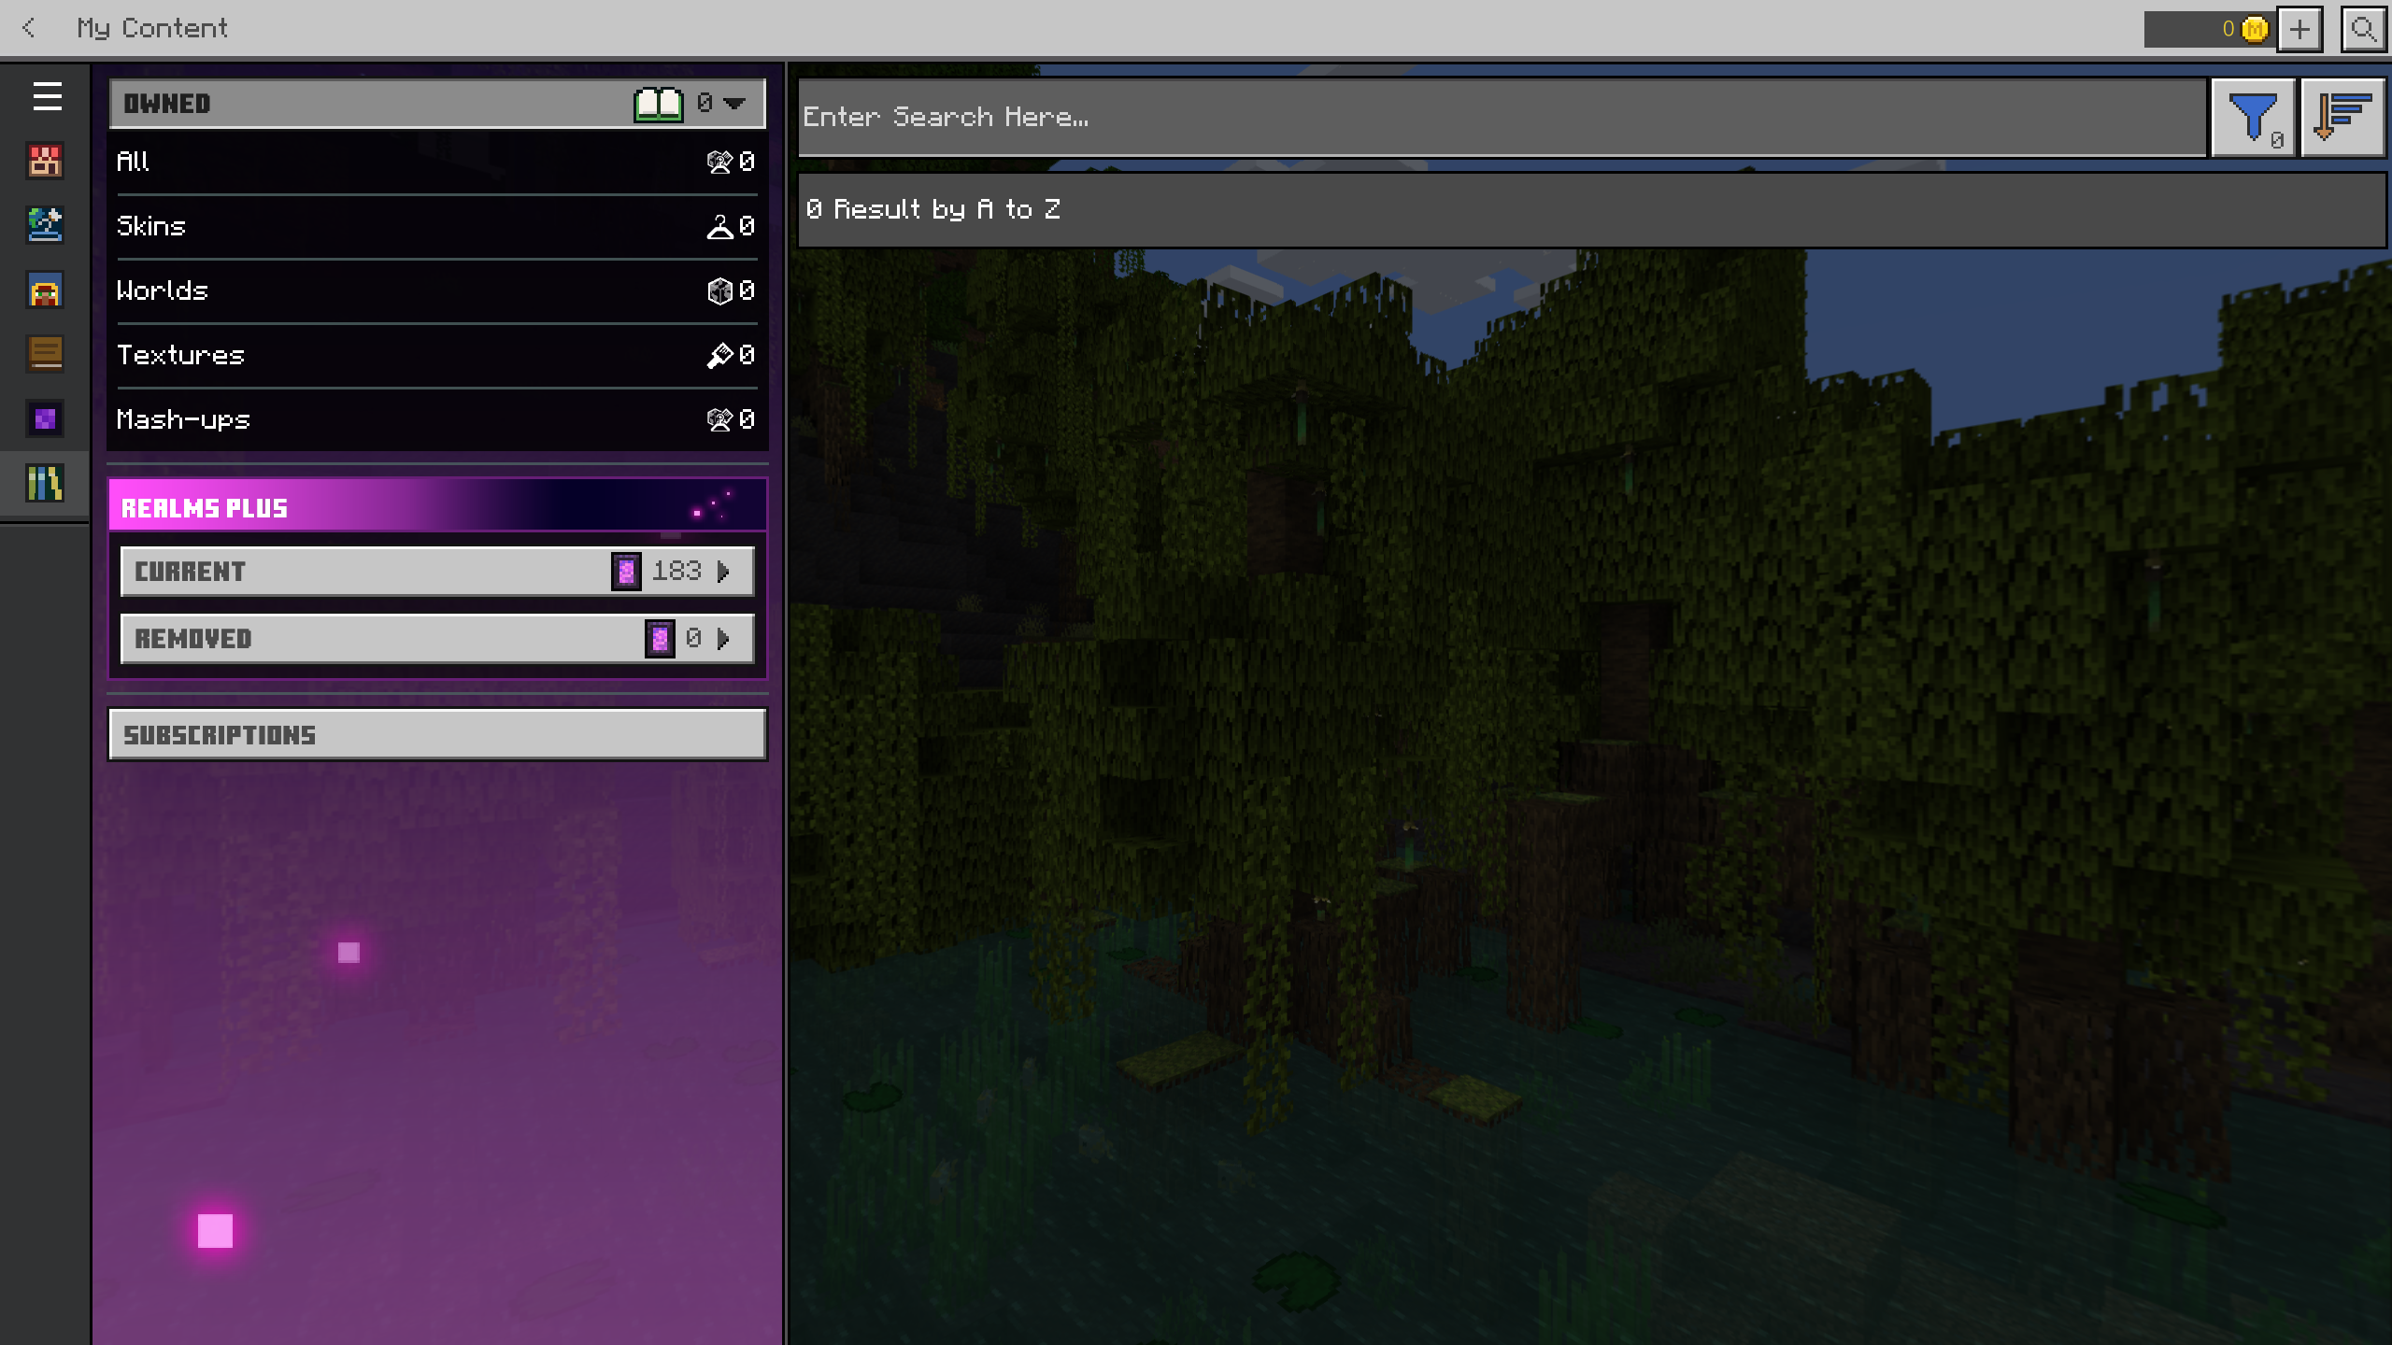Click the blue filter funnel icon
The height and width of the screenshot is (1345, 2392).
tap(2253, 119)
